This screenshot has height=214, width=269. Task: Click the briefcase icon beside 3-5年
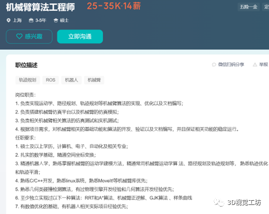31,20
